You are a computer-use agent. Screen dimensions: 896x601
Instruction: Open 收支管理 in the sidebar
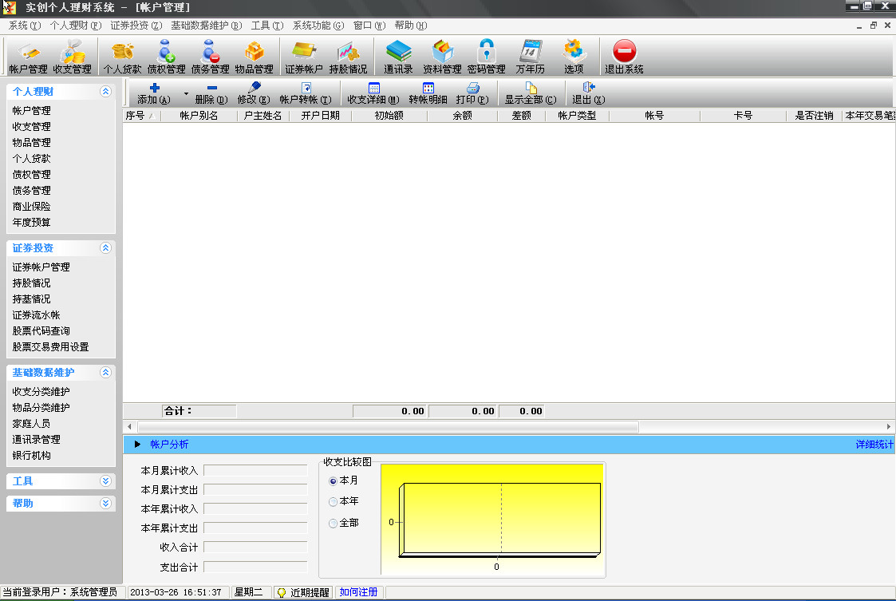[31, 126]
